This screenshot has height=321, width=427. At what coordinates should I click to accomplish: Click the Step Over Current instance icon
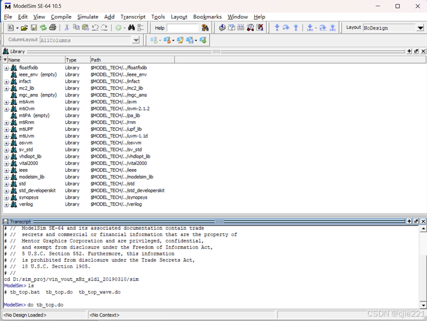click(x=323, y=28)
